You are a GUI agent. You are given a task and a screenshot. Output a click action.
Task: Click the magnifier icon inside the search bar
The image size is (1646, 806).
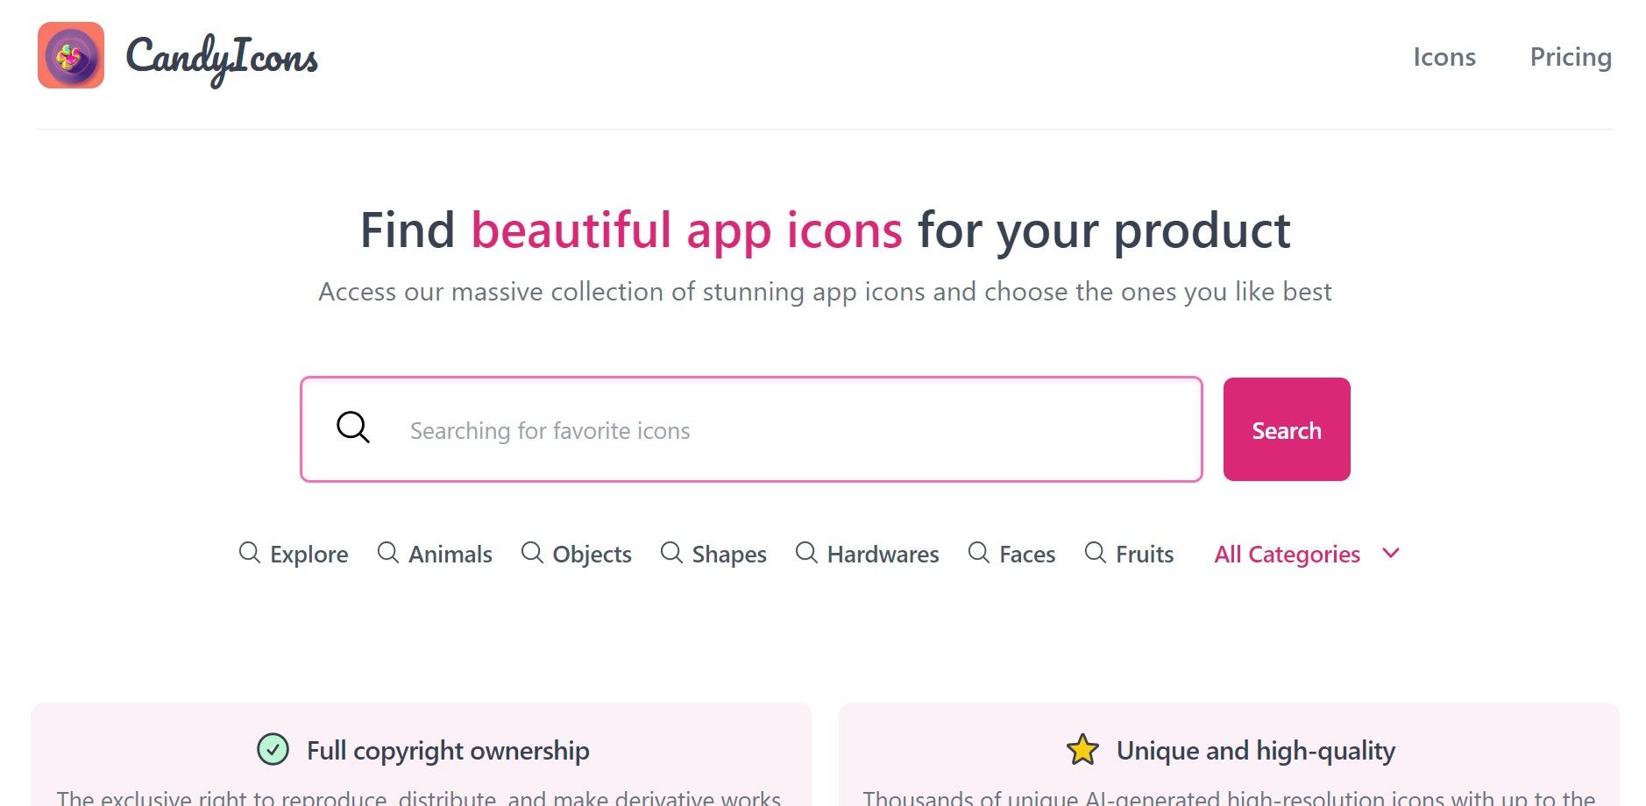(353, 428)
